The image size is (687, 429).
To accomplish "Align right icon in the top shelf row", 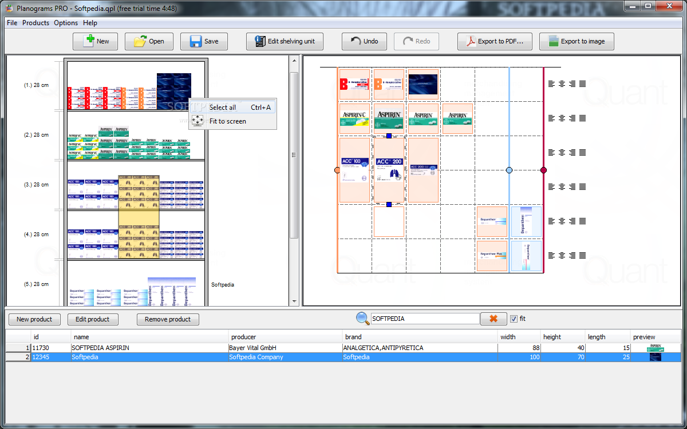I will point(572,84).
